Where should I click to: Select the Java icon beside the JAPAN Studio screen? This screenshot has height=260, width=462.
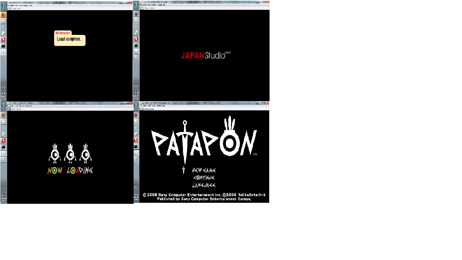click(x=137, y=51)
